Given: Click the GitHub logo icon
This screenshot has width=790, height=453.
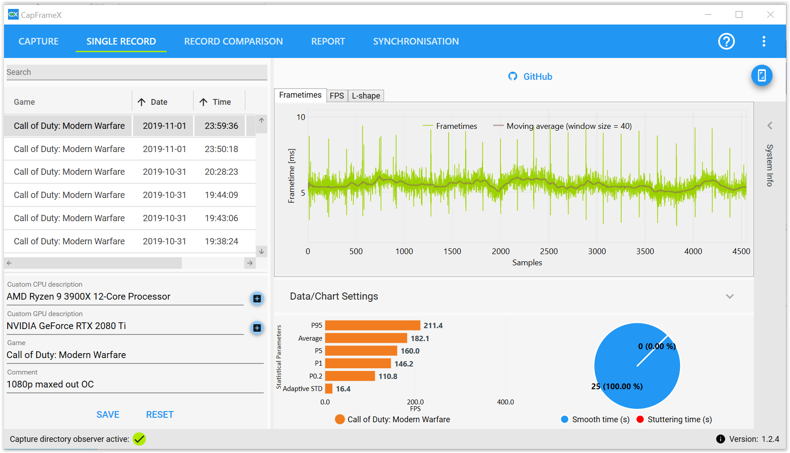Looking at the screenshot, I should coord(513,76).
